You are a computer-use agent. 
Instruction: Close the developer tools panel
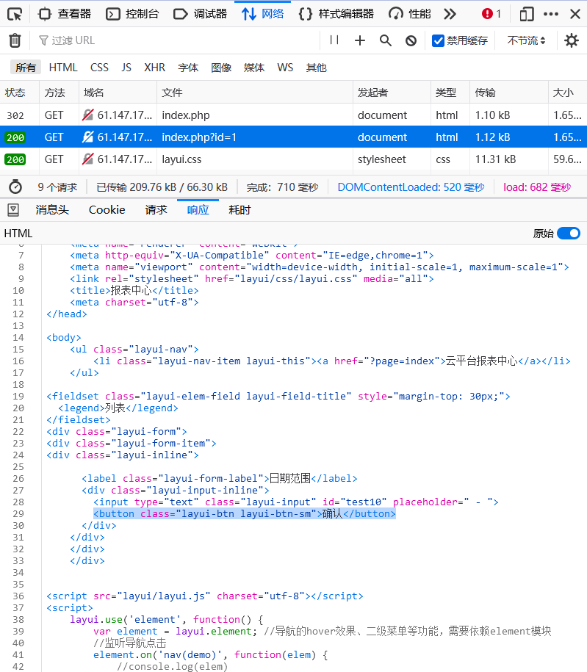coord(575,14)
